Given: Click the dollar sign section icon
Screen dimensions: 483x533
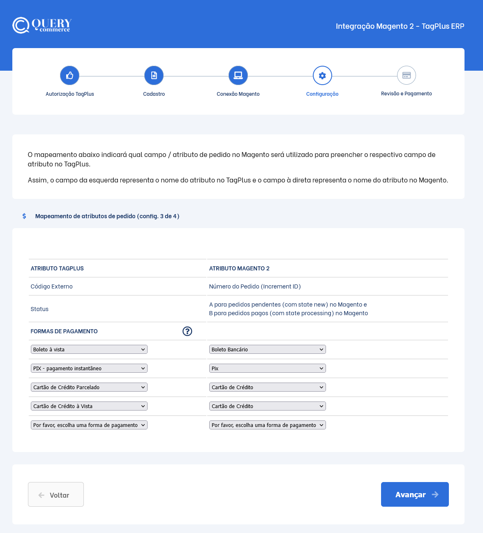Looking at the screenshot, I should pos(24,216).
